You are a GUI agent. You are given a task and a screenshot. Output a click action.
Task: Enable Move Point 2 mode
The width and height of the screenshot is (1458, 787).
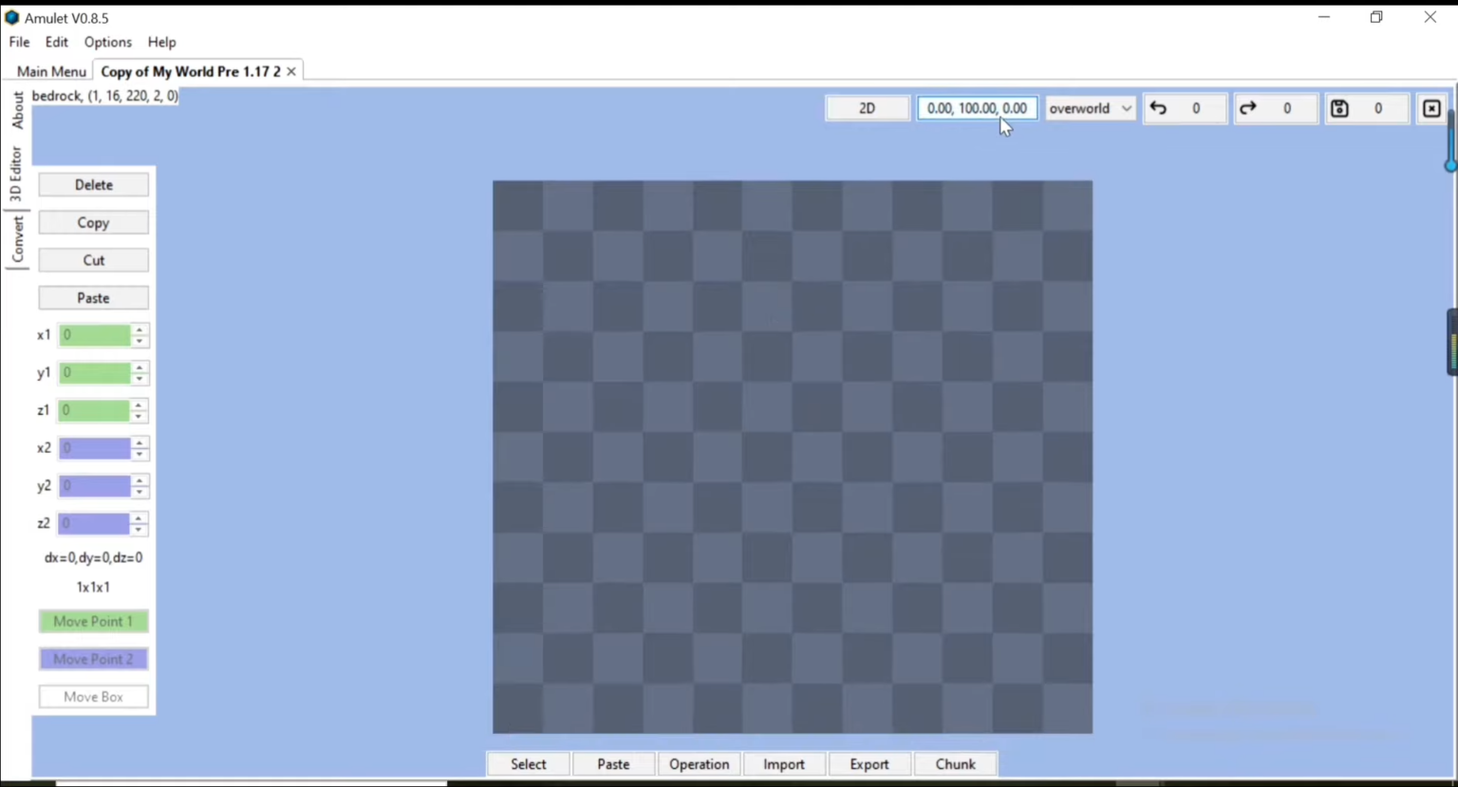(93, 659)
